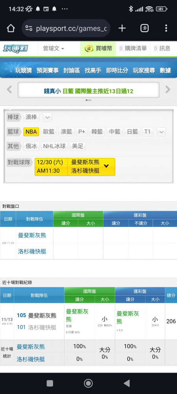Show the previous banner with left arrow
The width and height of the screenshot is (177, 394).
(9, 90)
